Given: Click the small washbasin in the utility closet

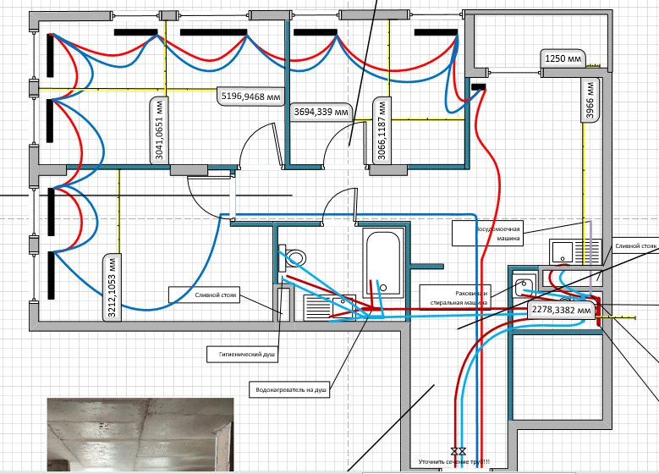Looking at the screenshot, I should pos(524,285).
